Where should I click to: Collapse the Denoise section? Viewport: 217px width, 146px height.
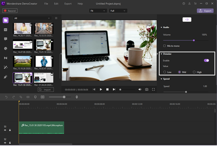(161, 54)
